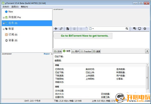Click the Add Torrent plus icon
Screen dimensions: 151x104
(56, 29)
